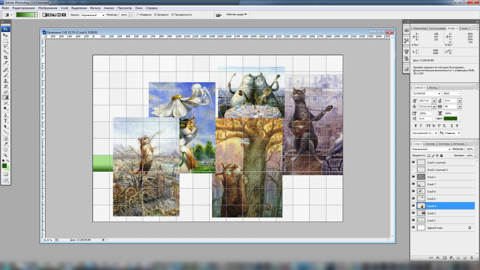Click the Ps logo atop toolbox
The width and height of the screenshot is (480, 270).
point(6,29)
